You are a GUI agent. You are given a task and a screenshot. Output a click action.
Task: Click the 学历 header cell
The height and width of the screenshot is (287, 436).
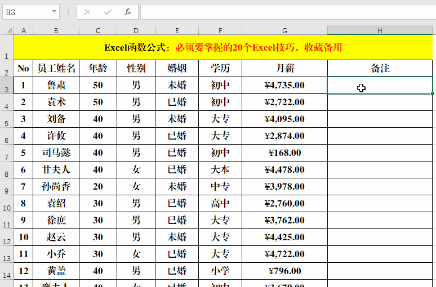tap(220, 68)
